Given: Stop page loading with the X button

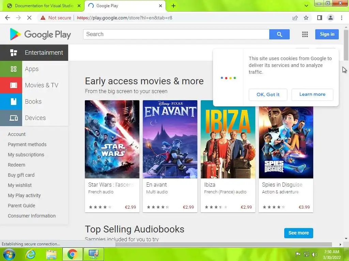Looking at the screenshot, I should (29, 18).
